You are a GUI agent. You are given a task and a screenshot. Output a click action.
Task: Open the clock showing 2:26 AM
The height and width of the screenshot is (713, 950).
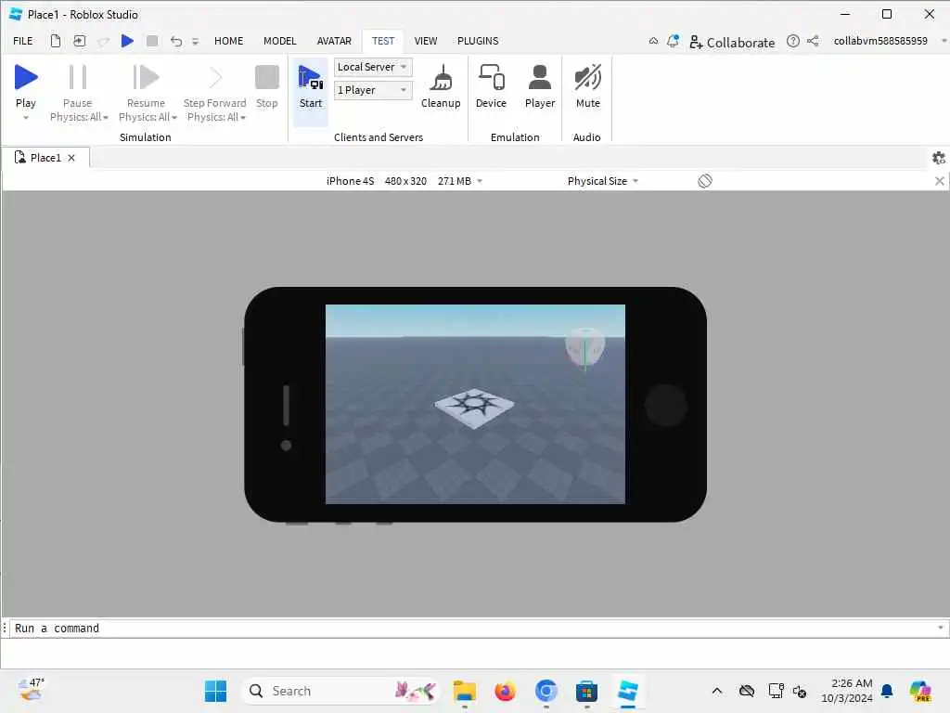[846, 691]
